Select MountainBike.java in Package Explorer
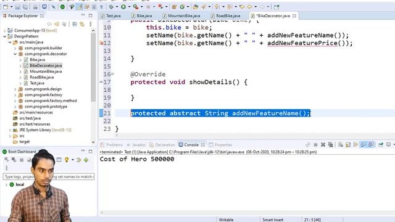Viewport: 395px width, 222px height. pyautogui.click(x=46, y=72)
